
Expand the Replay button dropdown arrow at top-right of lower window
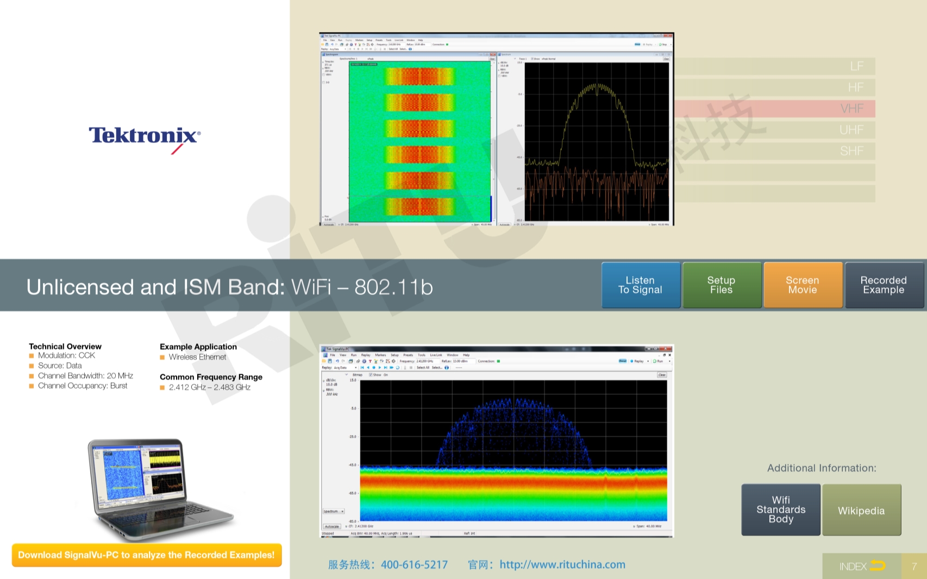(648, 361)
